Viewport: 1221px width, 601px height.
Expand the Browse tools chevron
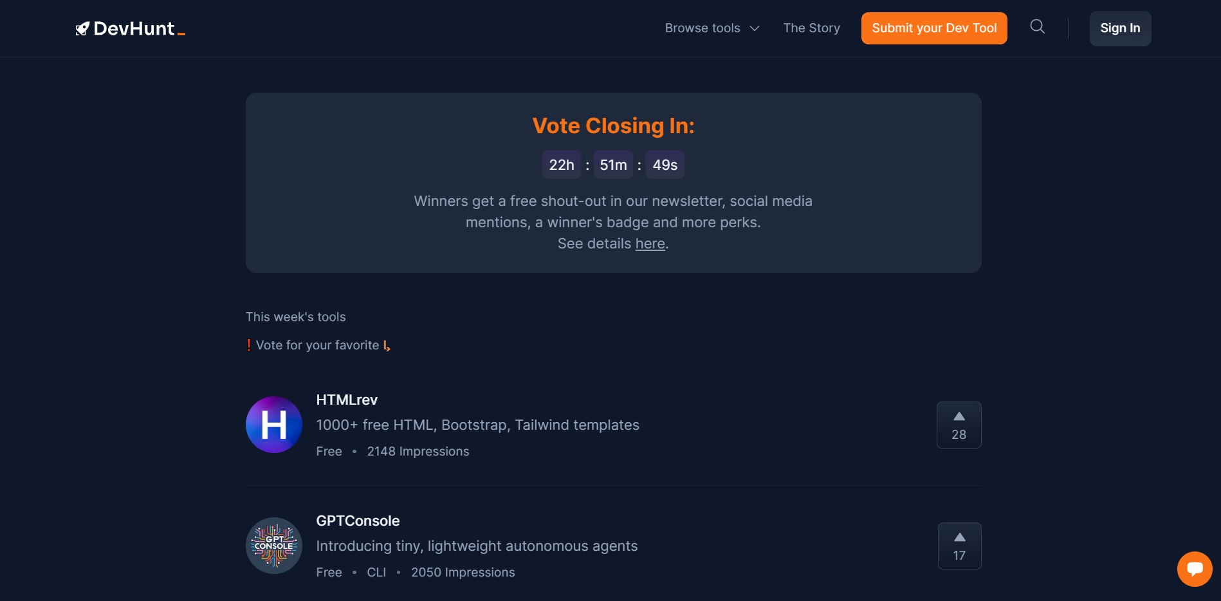755,28
